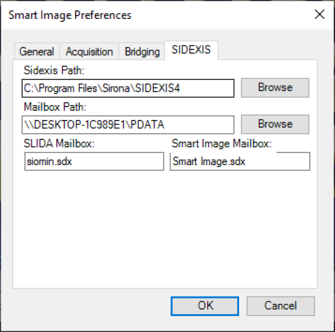Cancel the preferences dialog

[281, 306]
